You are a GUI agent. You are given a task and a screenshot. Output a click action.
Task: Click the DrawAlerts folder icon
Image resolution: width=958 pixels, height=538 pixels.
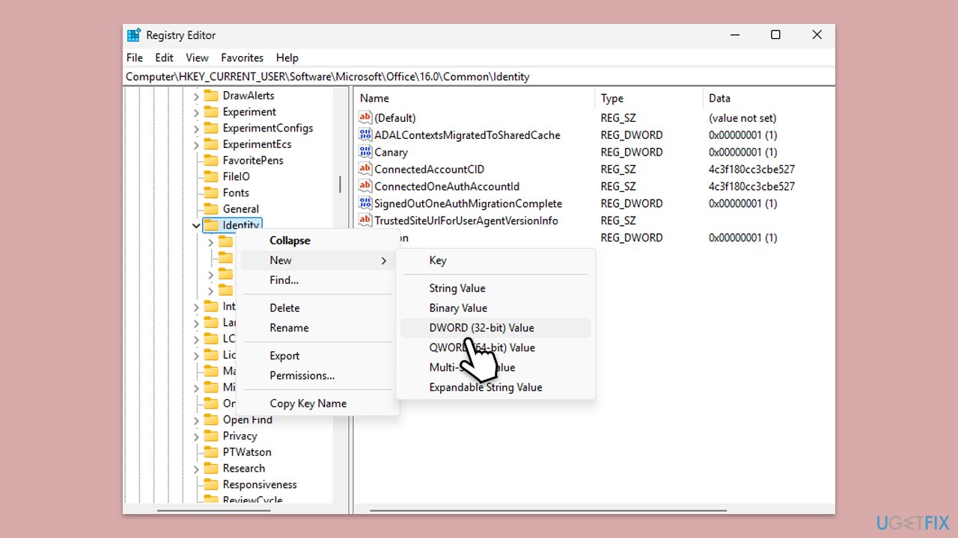[211, 96]
